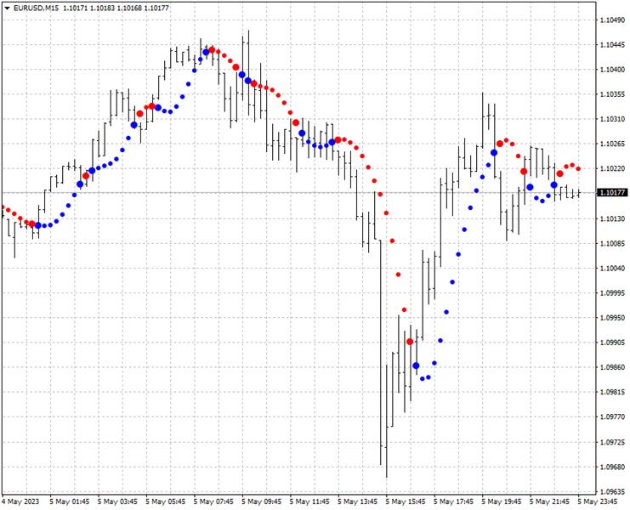Click price scale value 1.10355

click(x=612, y=94)
